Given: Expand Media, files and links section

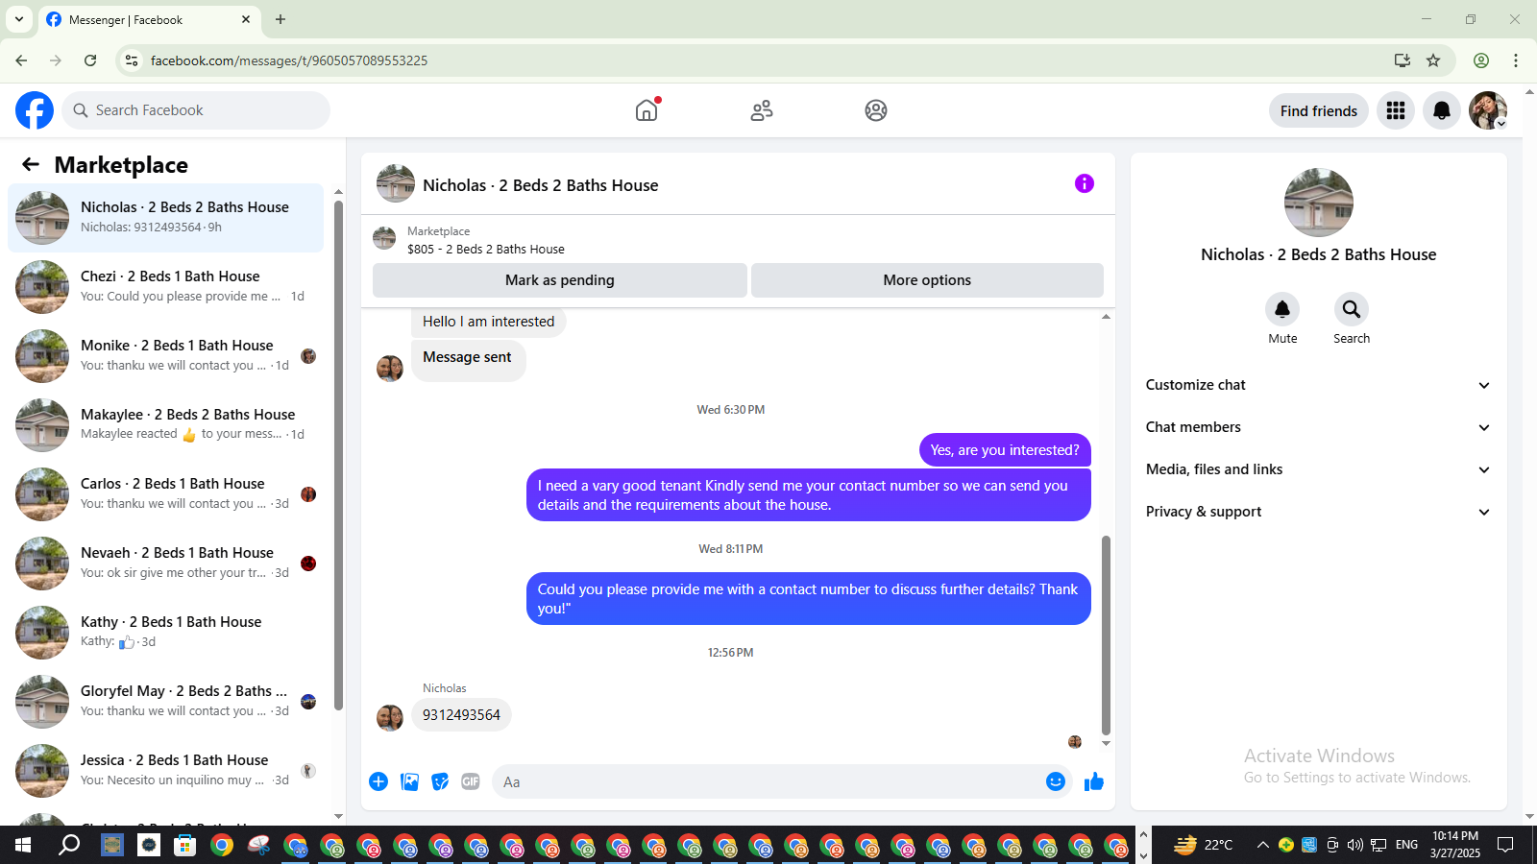Looking at the screenshot, I should 1318,469.
